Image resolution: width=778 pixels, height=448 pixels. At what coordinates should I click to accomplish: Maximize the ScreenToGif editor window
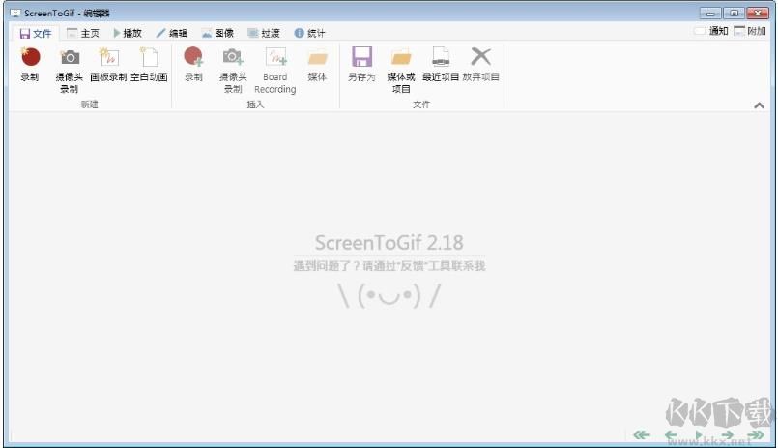tap(734, 14)
